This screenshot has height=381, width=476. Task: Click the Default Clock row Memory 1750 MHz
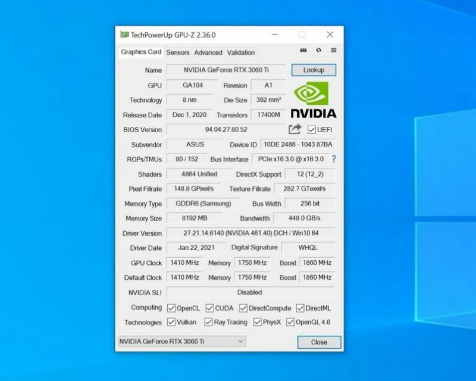252,277
